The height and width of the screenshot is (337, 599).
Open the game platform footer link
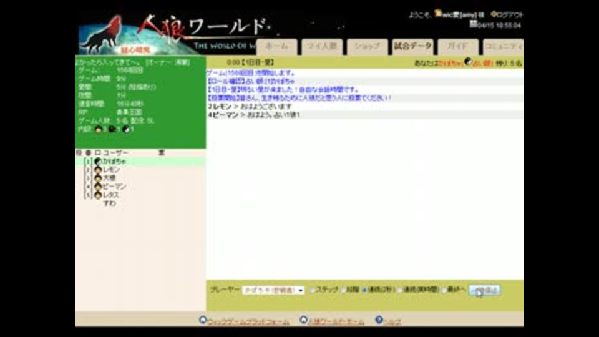248,322
